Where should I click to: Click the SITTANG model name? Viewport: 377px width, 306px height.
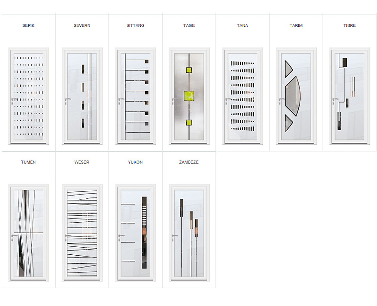coord(135,25)
